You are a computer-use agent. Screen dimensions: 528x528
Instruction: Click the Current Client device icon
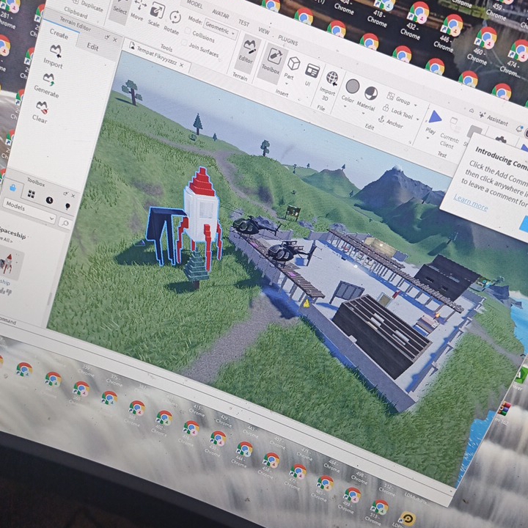pos(454,125)
